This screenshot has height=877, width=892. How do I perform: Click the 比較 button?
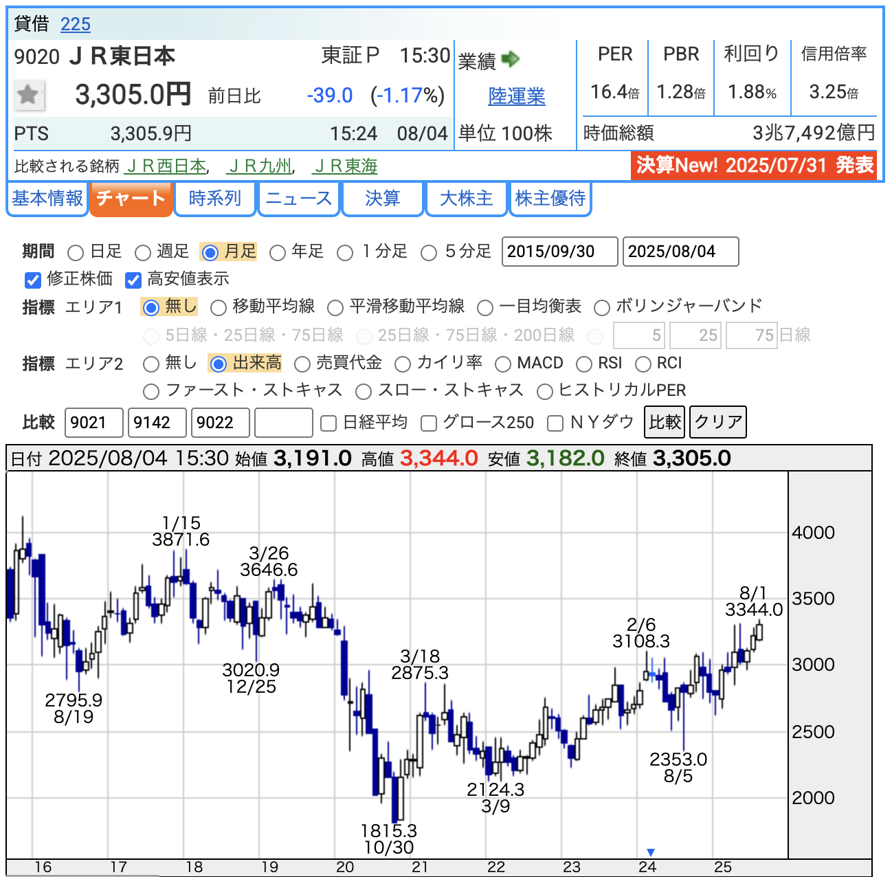tap(665, 421)
